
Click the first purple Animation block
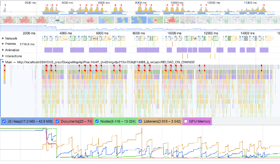pos(48,50)
